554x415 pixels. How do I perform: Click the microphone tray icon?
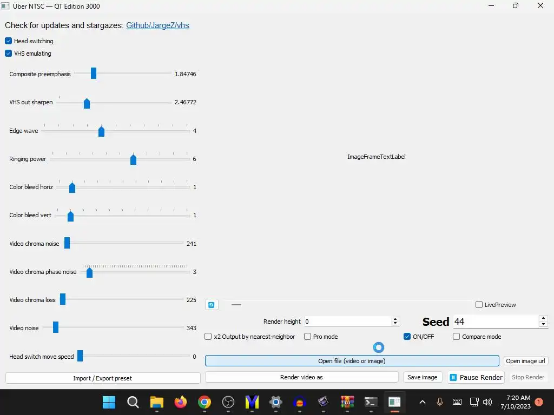439,402
